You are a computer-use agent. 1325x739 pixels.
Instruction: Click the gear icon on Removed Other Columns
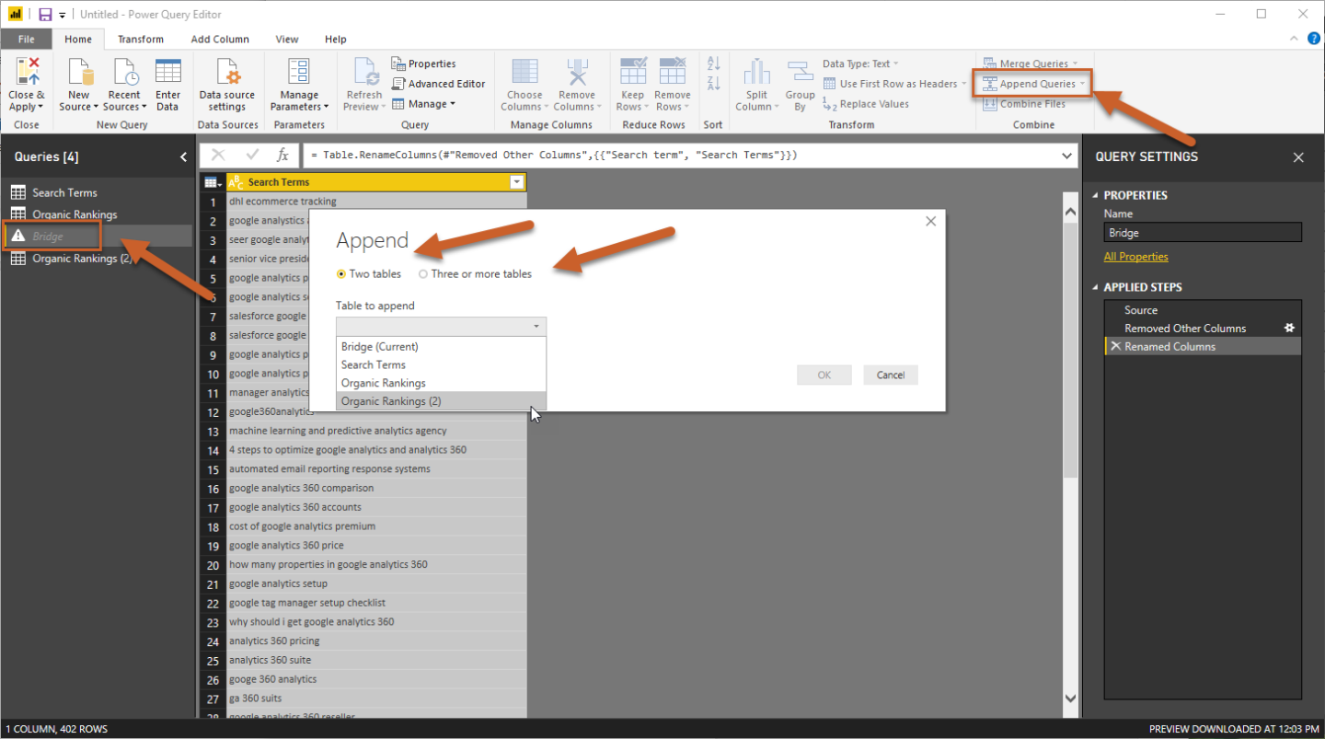(x=1289, y=328)
